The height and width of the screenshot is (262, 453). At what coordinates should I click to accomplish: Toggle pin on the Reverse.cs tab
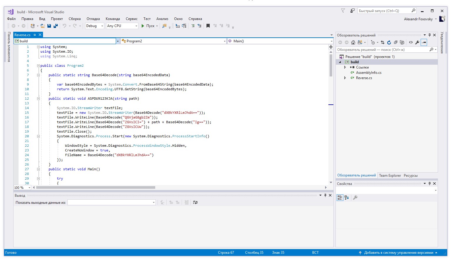35,35
